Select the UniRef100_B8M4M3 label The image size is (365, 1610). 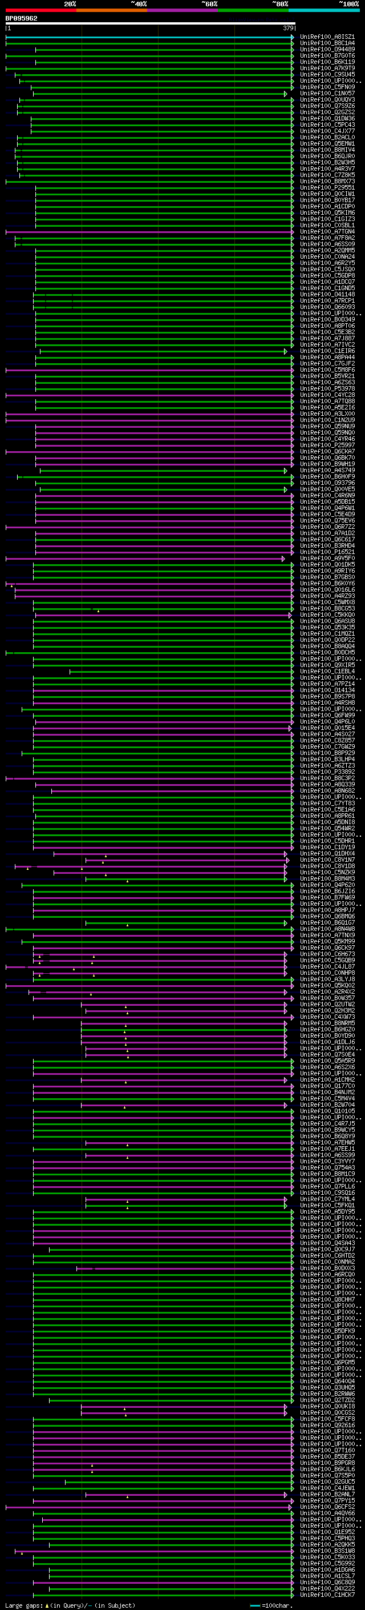click(x=327, y=879)
